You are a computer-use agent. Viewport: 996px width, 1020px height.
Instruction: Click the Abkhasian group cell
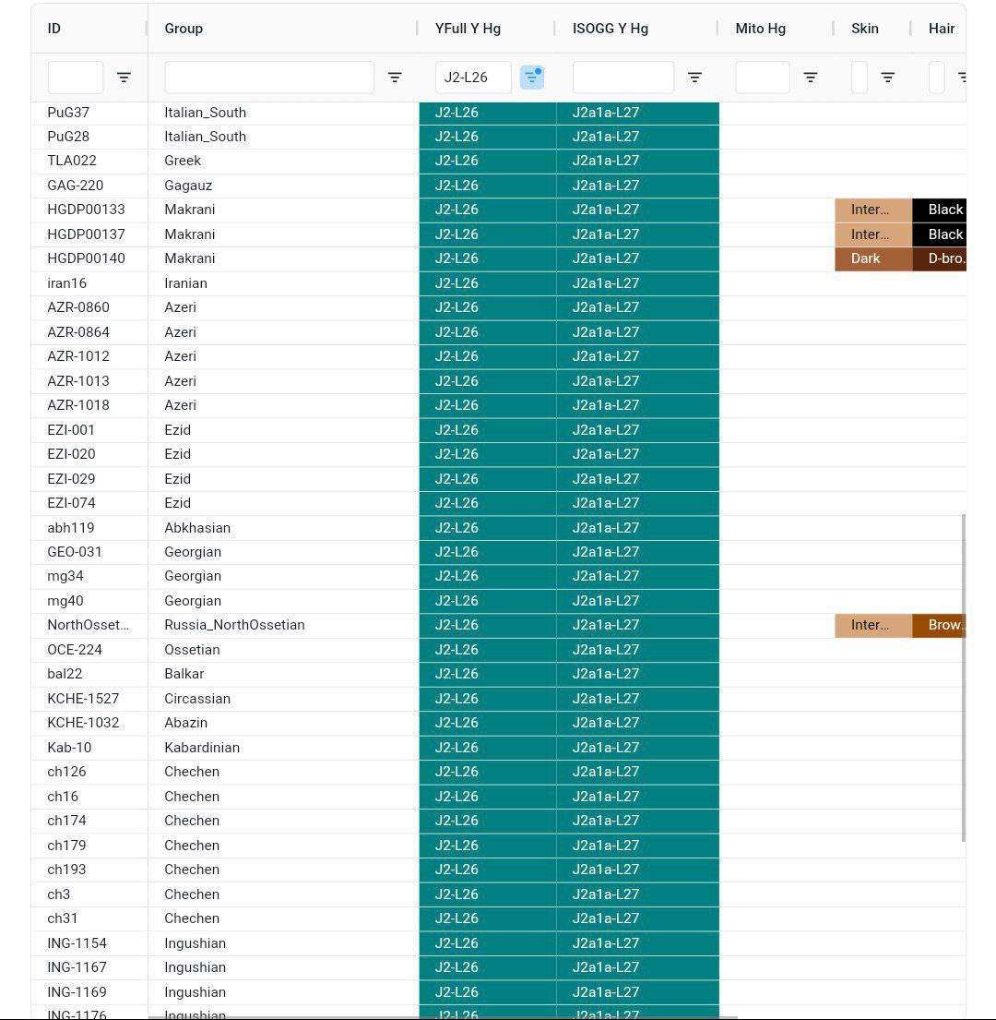click(283, 528)
